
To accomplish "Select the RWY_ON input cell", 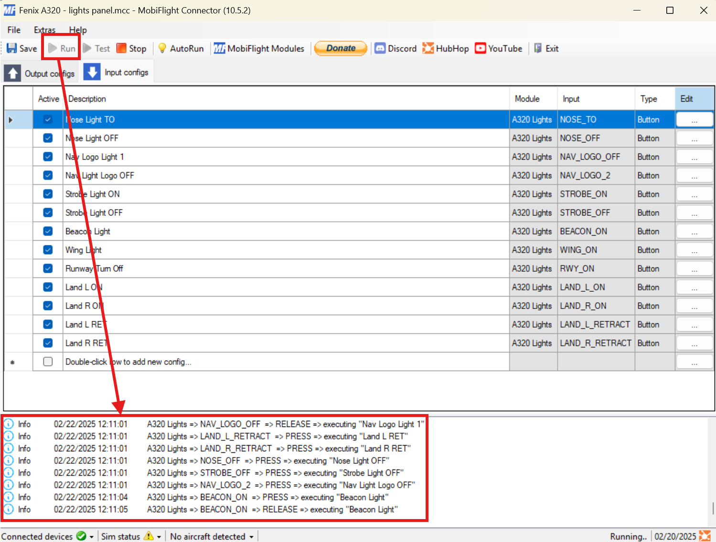I will coord(596,268).
